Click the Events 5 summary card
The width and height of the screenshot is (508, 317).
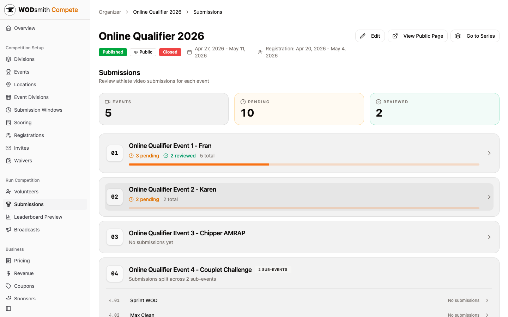pos(164,109)
